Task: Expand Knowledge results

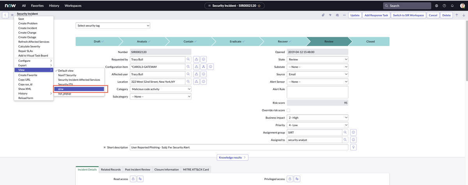Action: pos(232,157)
